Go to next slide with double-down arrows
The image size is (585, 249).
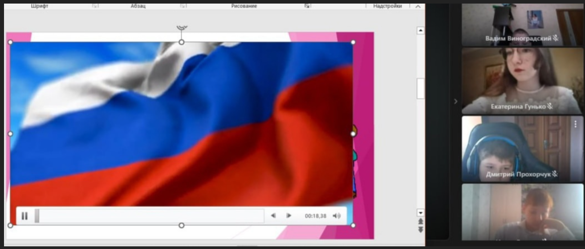click(420, 229)
